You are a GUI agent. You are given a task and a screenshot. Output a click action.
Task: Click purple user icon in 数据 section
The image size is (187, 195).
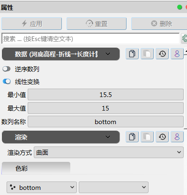click(177, 54)
